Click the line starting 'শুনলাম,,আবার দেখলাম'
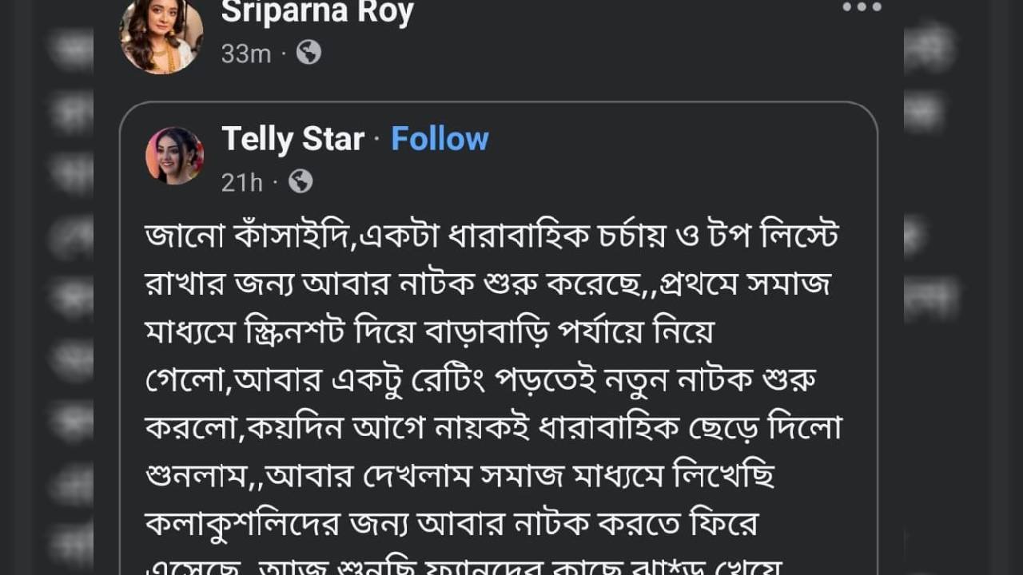Screen dimensions: 1023x575 click(x=460, y=475)
